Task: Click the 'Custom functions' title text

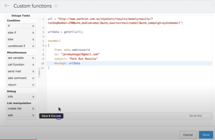Action: [33, 6]
